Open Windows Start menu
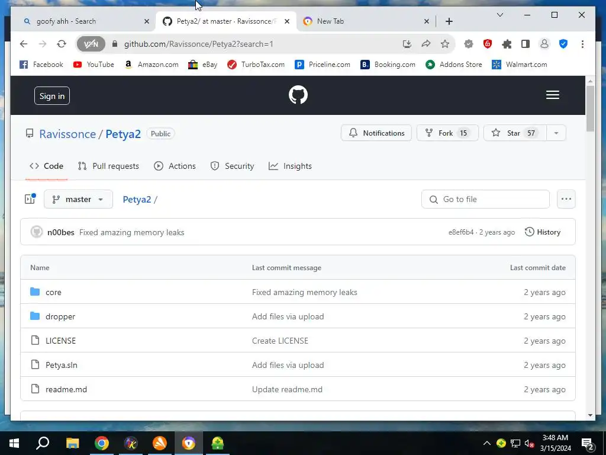606x455 pixels. (14, 443)
